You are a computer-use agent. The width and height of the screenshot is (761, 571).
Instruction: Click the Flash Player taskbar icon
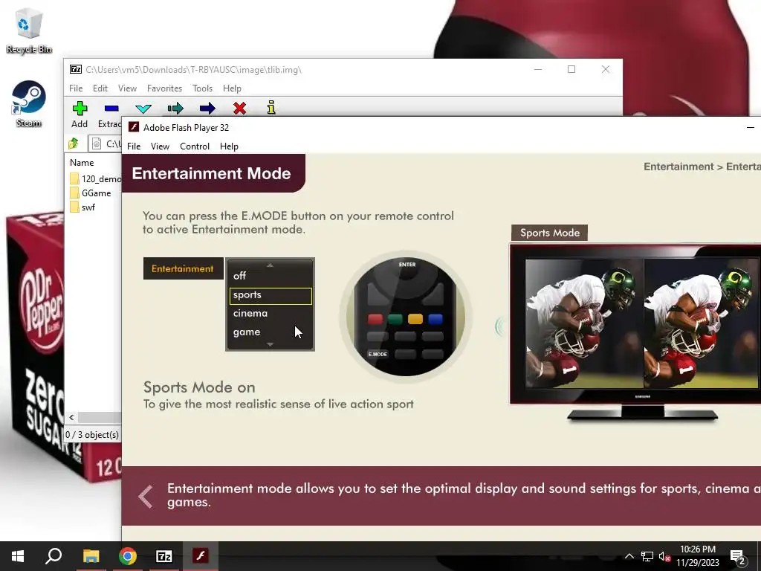[201, 556]
